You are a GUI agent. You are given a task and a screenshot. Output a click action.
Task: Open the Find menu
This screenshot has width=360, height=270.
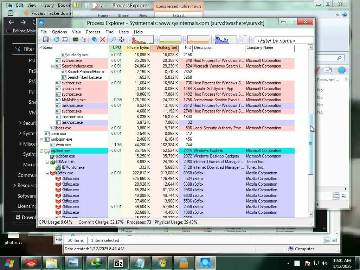(109, 32)
